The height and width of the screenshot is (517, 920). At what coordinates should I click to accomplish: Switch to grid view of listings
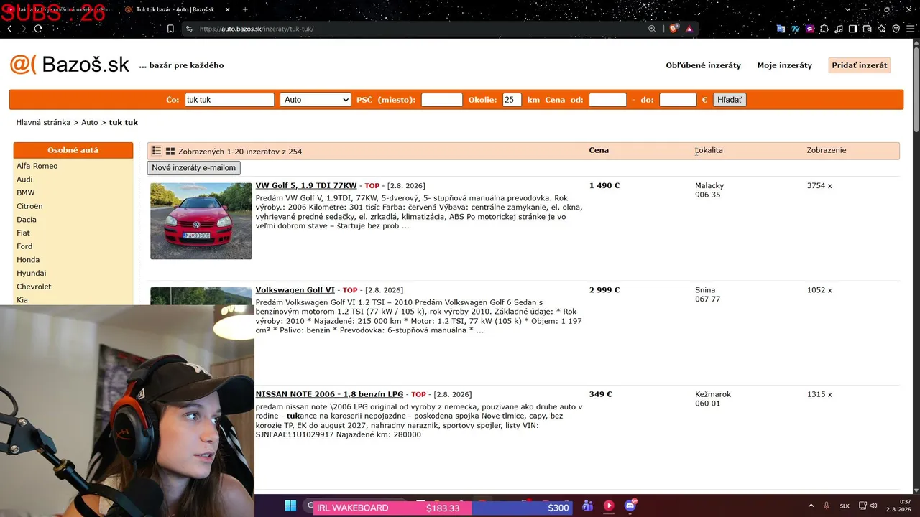[170, 151]
